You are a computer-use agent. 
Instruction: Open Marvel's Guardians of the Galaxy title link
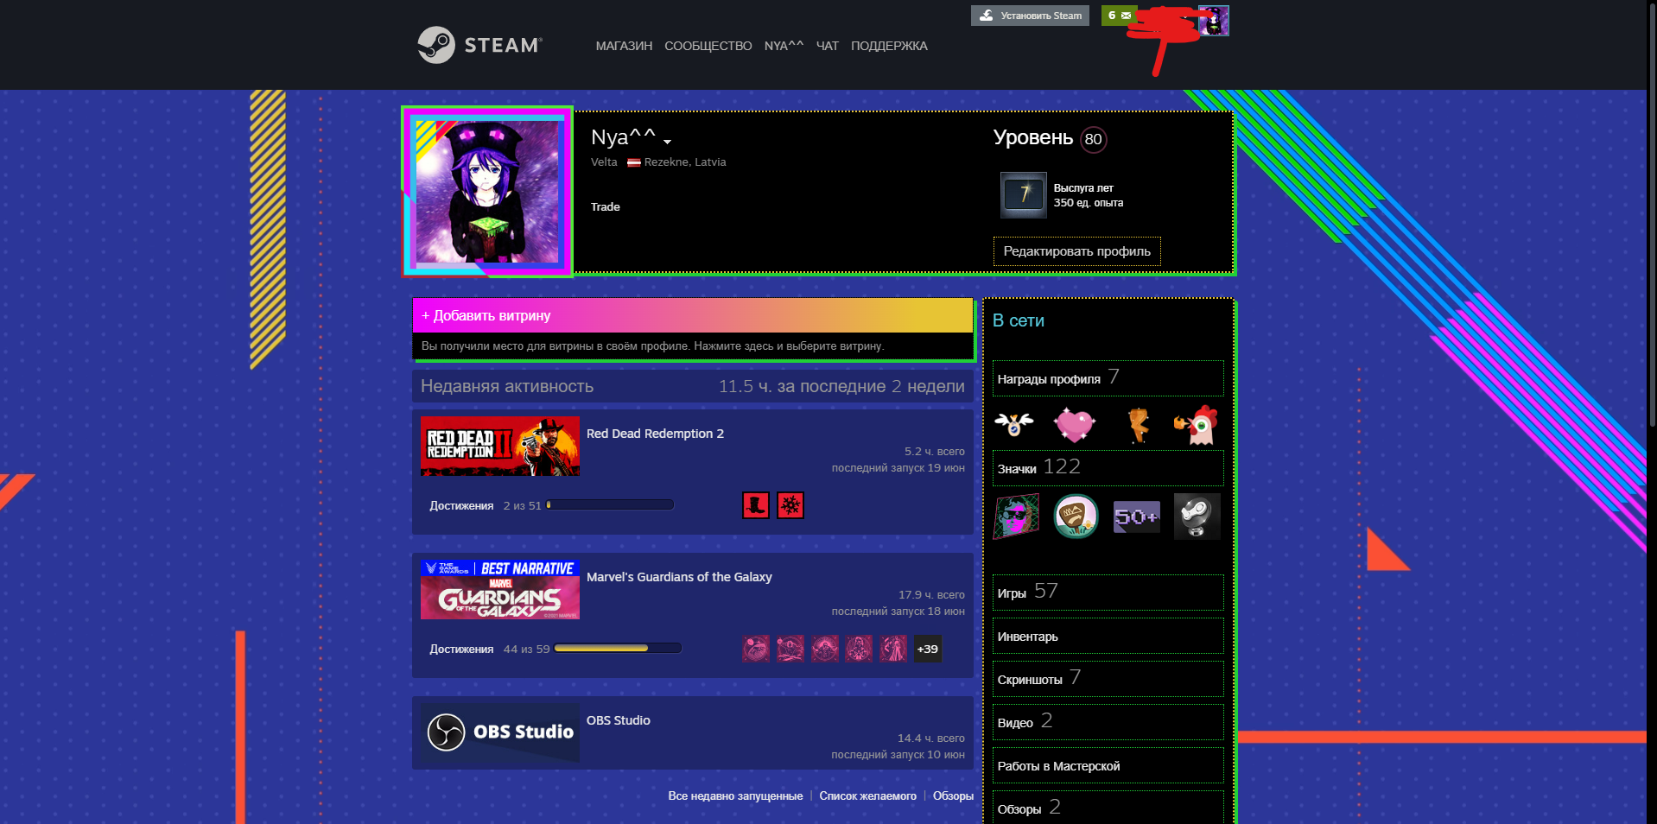coord(679,577)
